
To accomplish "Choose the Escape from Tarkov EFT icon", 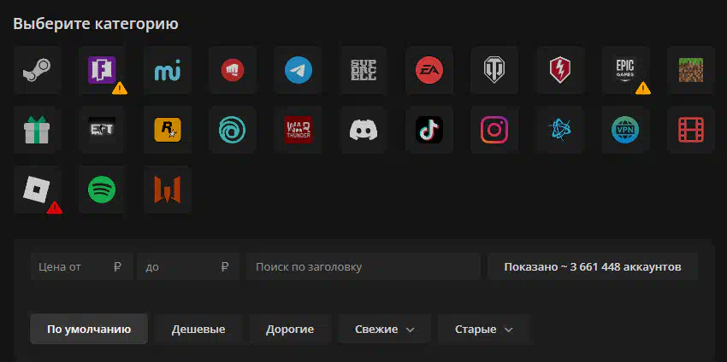I will 102,130.
